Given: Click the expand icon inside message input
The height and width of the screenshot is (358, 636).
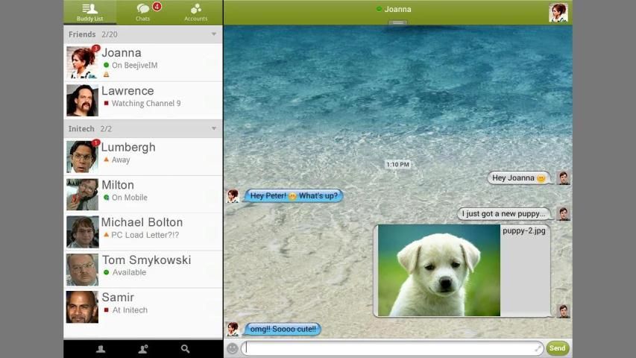Looking at the screenshot, I should click(538, 348).
